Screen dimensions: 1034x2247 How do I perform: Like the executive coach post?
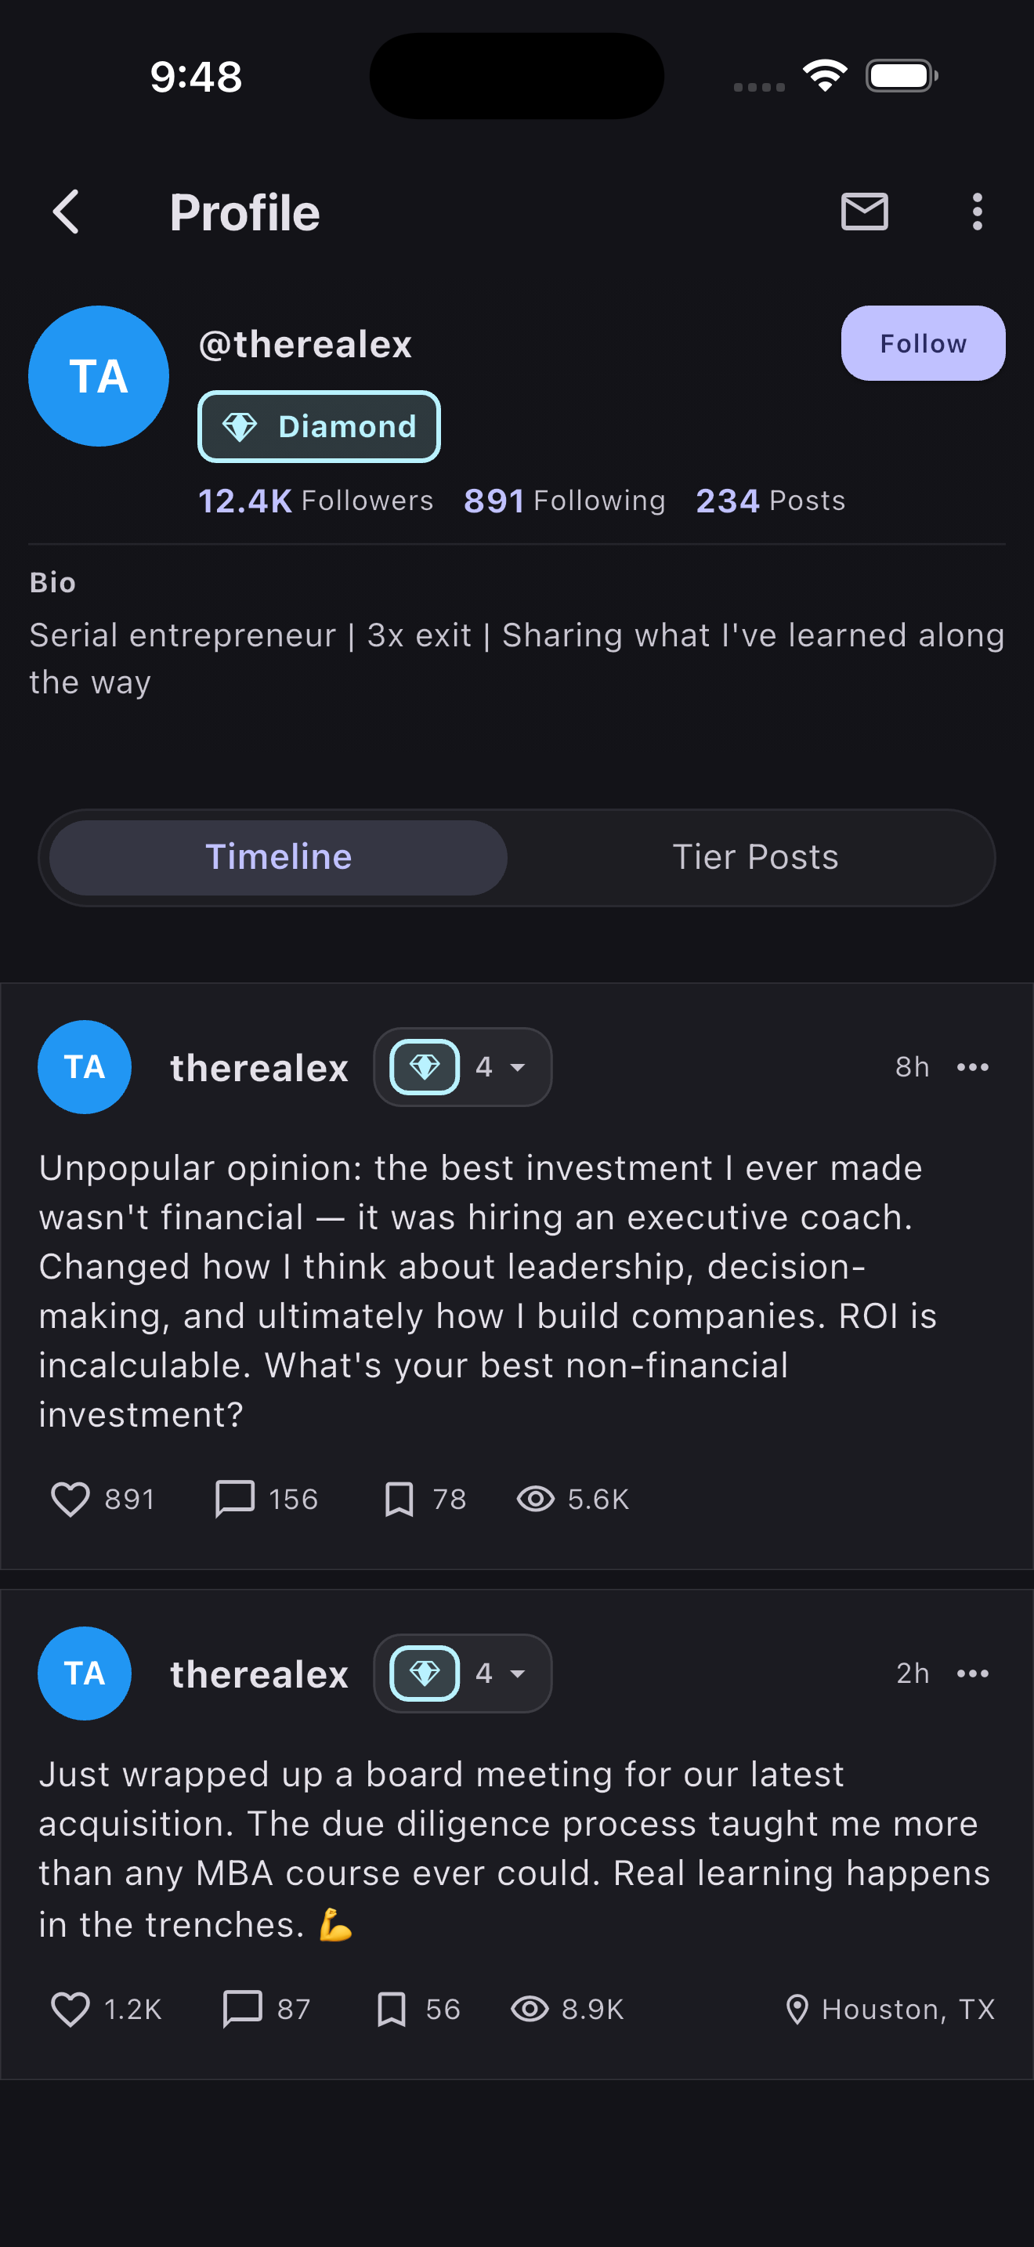pyautogui.click(x=70, y=1499)
